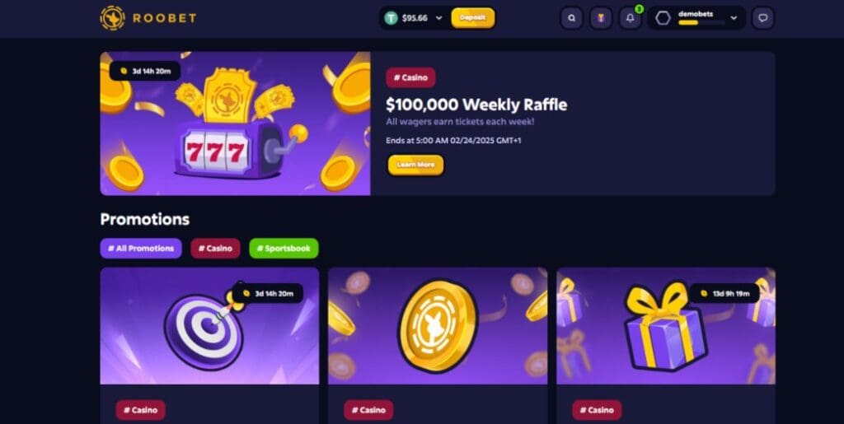Viewport: 844px width, 424px height.
Task: Click the hexagon profile avatar icon
Action: pyautogui.click(x=663, y=18)
